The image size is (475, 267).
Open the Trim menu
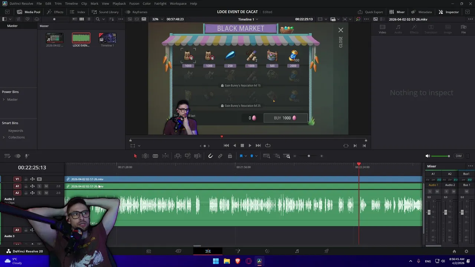point(58,3)
